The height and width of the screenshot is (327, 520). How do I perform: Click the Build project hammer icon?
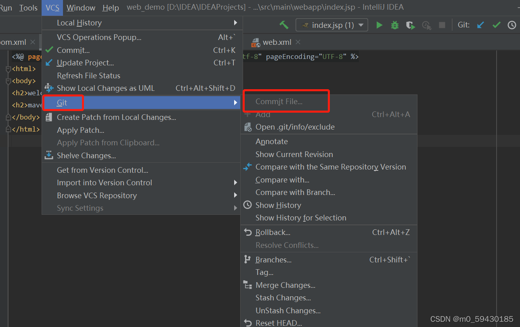284,25
